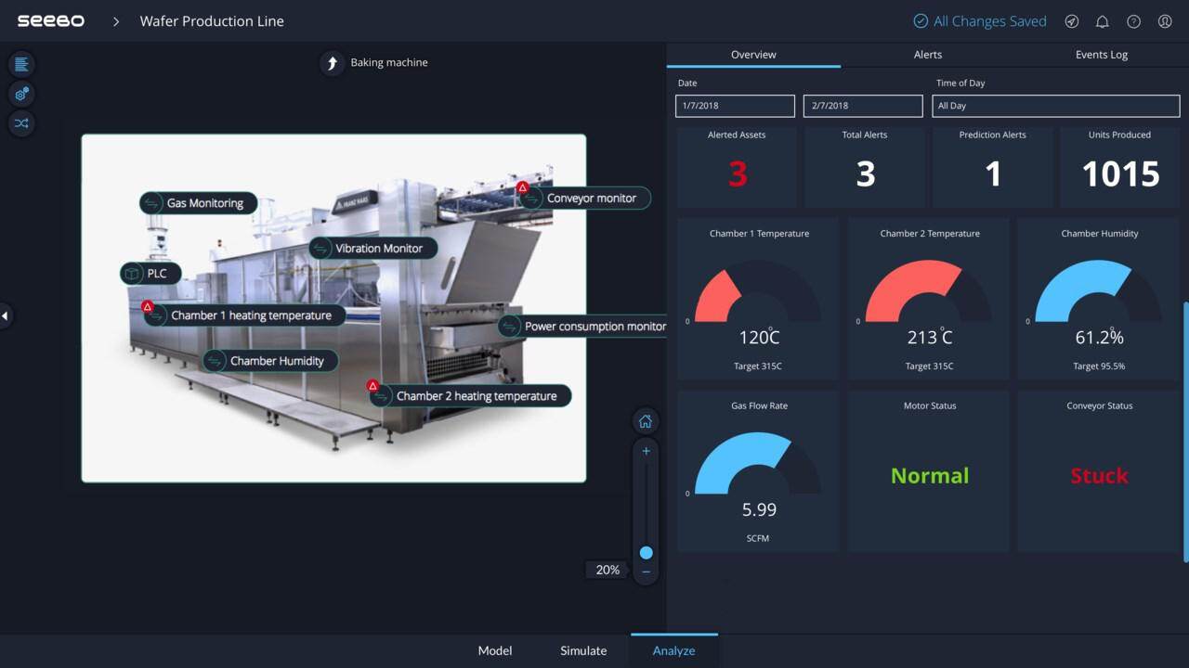Screen dimensions: 1189x668
Task: Click the rocket deploy icon in header
Action: coord(1071,21)
